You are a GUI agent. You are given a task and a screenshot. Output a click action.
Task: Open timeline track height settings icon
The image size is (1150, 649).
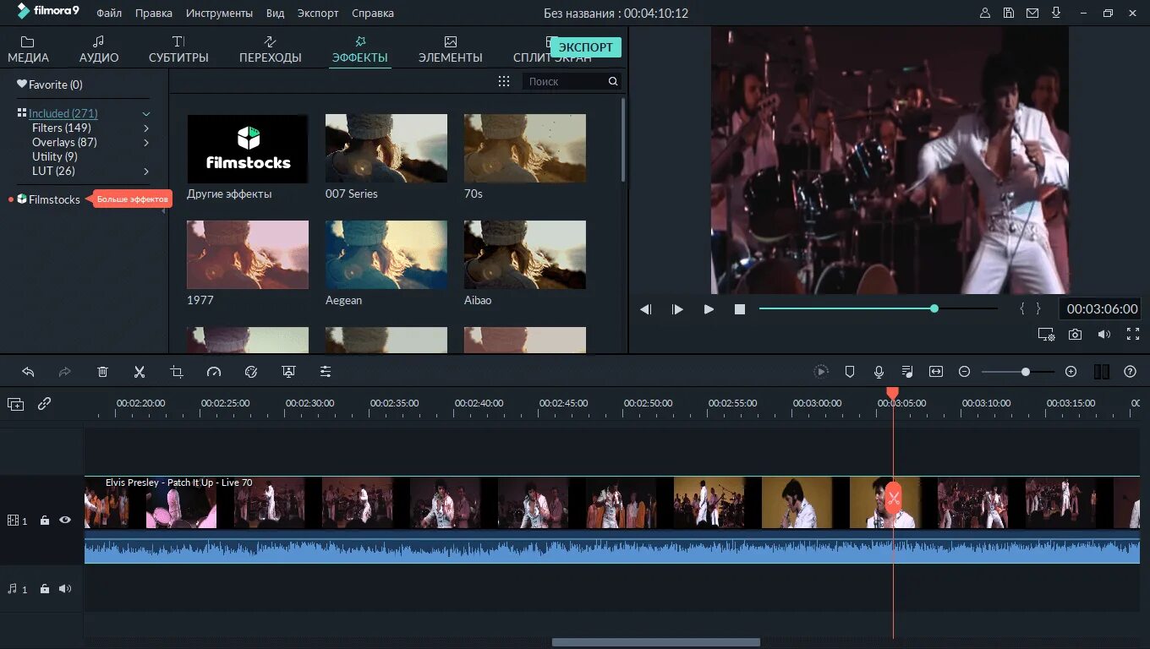[x=1102, y=372]
